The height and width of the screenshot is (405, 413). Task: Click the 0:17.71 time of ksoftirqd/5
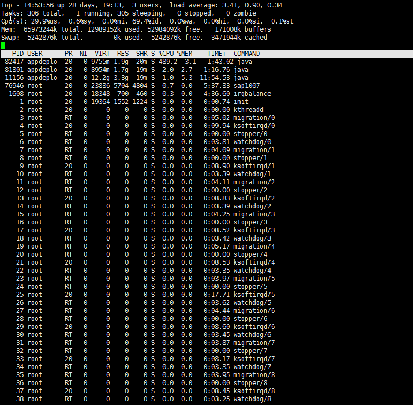click(x=216, y=295)
